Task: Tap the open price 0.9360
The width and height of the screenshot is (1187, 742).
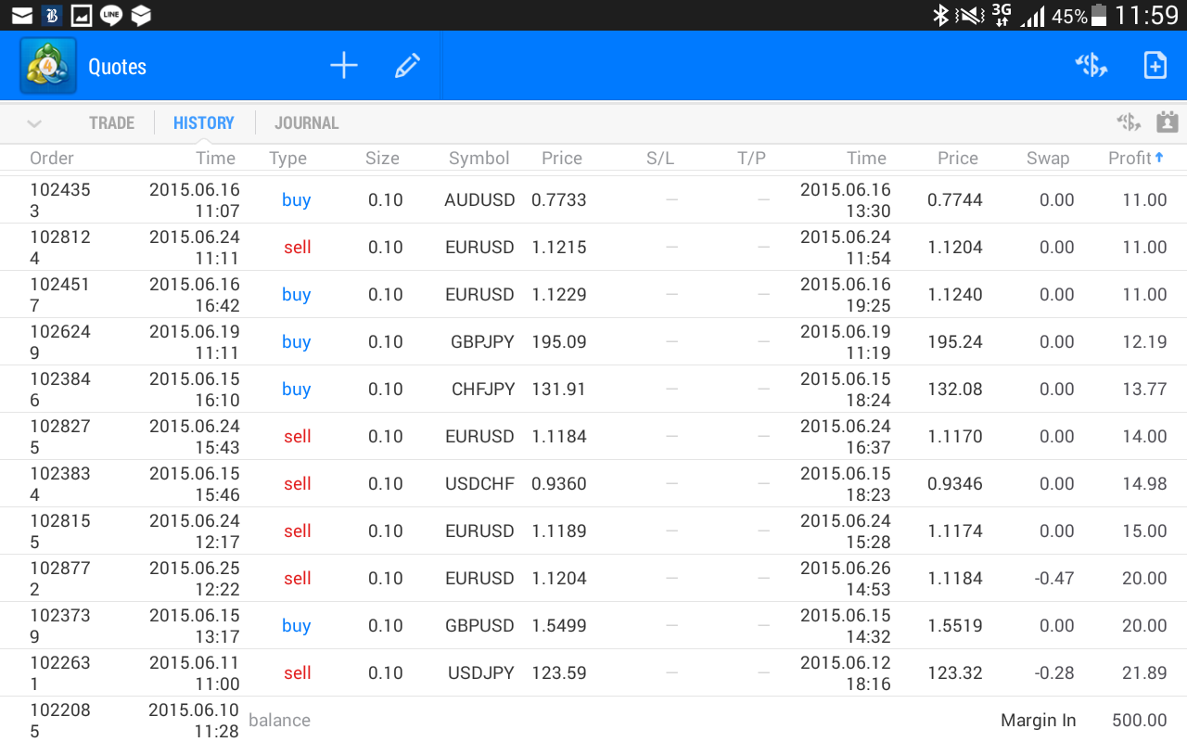Action: [559, 483]
